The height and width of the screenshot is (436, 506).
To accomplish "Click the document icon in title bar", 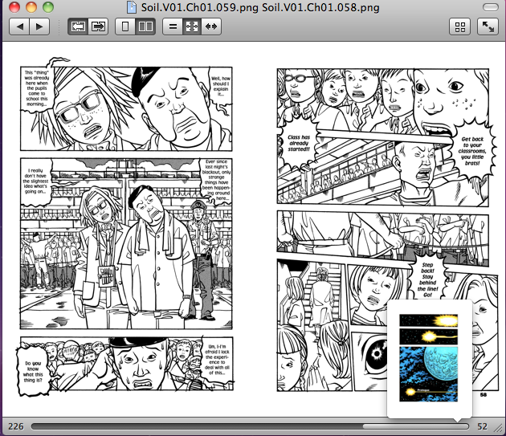I will click(x=133, y=7).
